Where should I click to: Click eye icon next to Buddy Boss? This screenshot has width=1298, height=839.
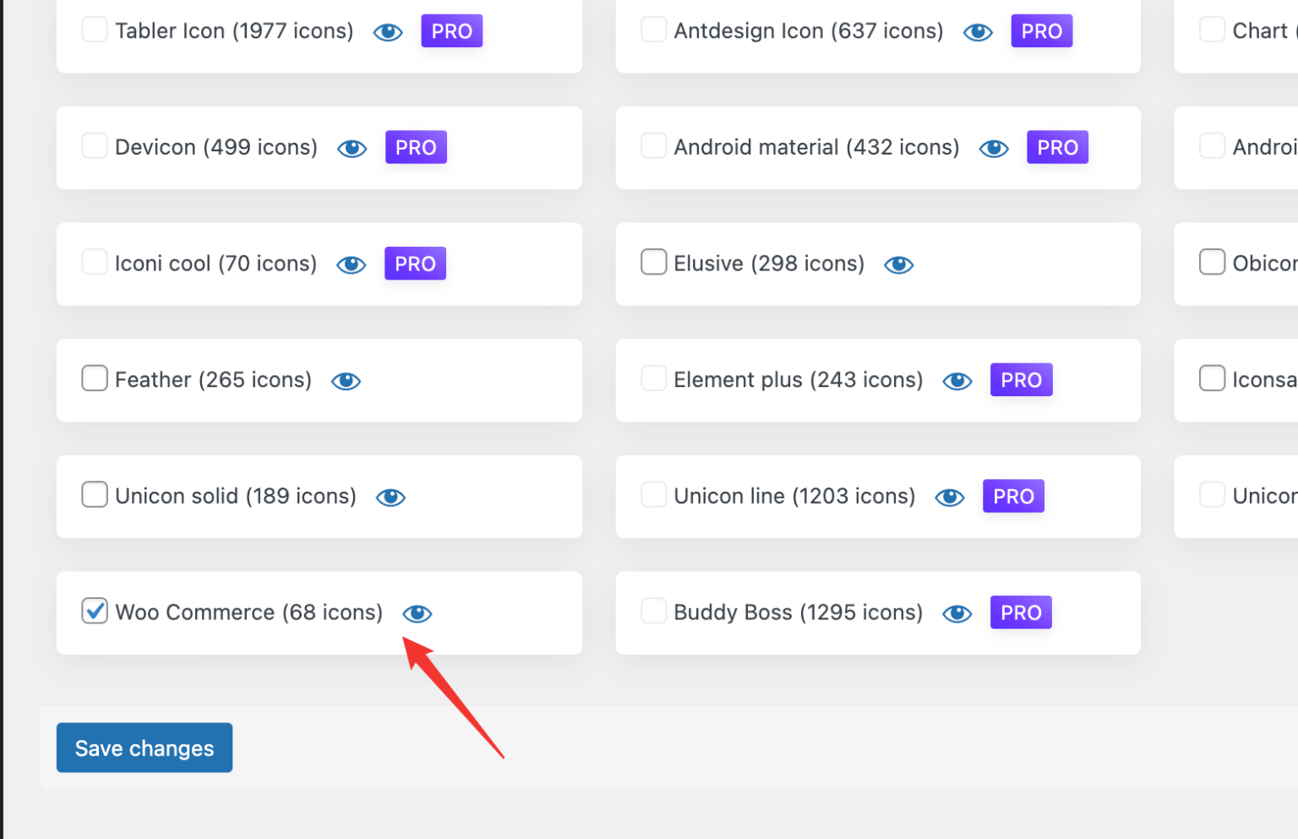click(x=957, y=613)
